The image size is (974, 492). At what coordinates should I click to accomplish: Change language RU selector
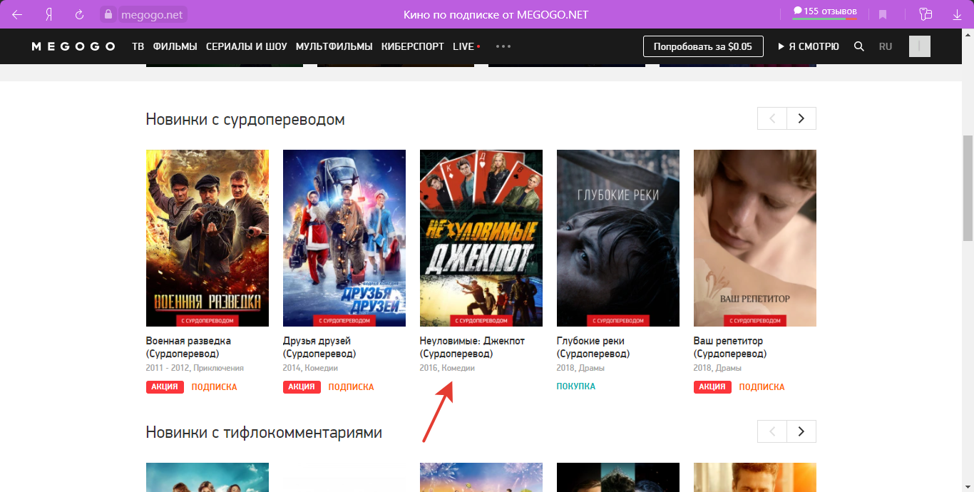(886, 46)
